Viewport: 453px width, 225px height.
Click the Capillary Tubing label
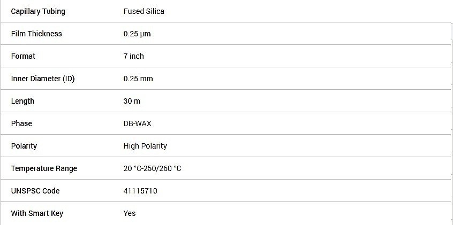(x=38, y=11)
